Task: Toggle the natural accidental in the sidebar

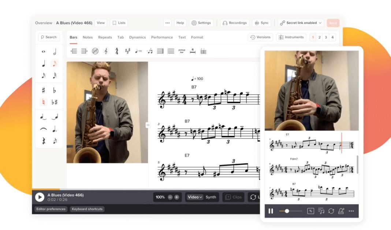Action: point(43,102)
